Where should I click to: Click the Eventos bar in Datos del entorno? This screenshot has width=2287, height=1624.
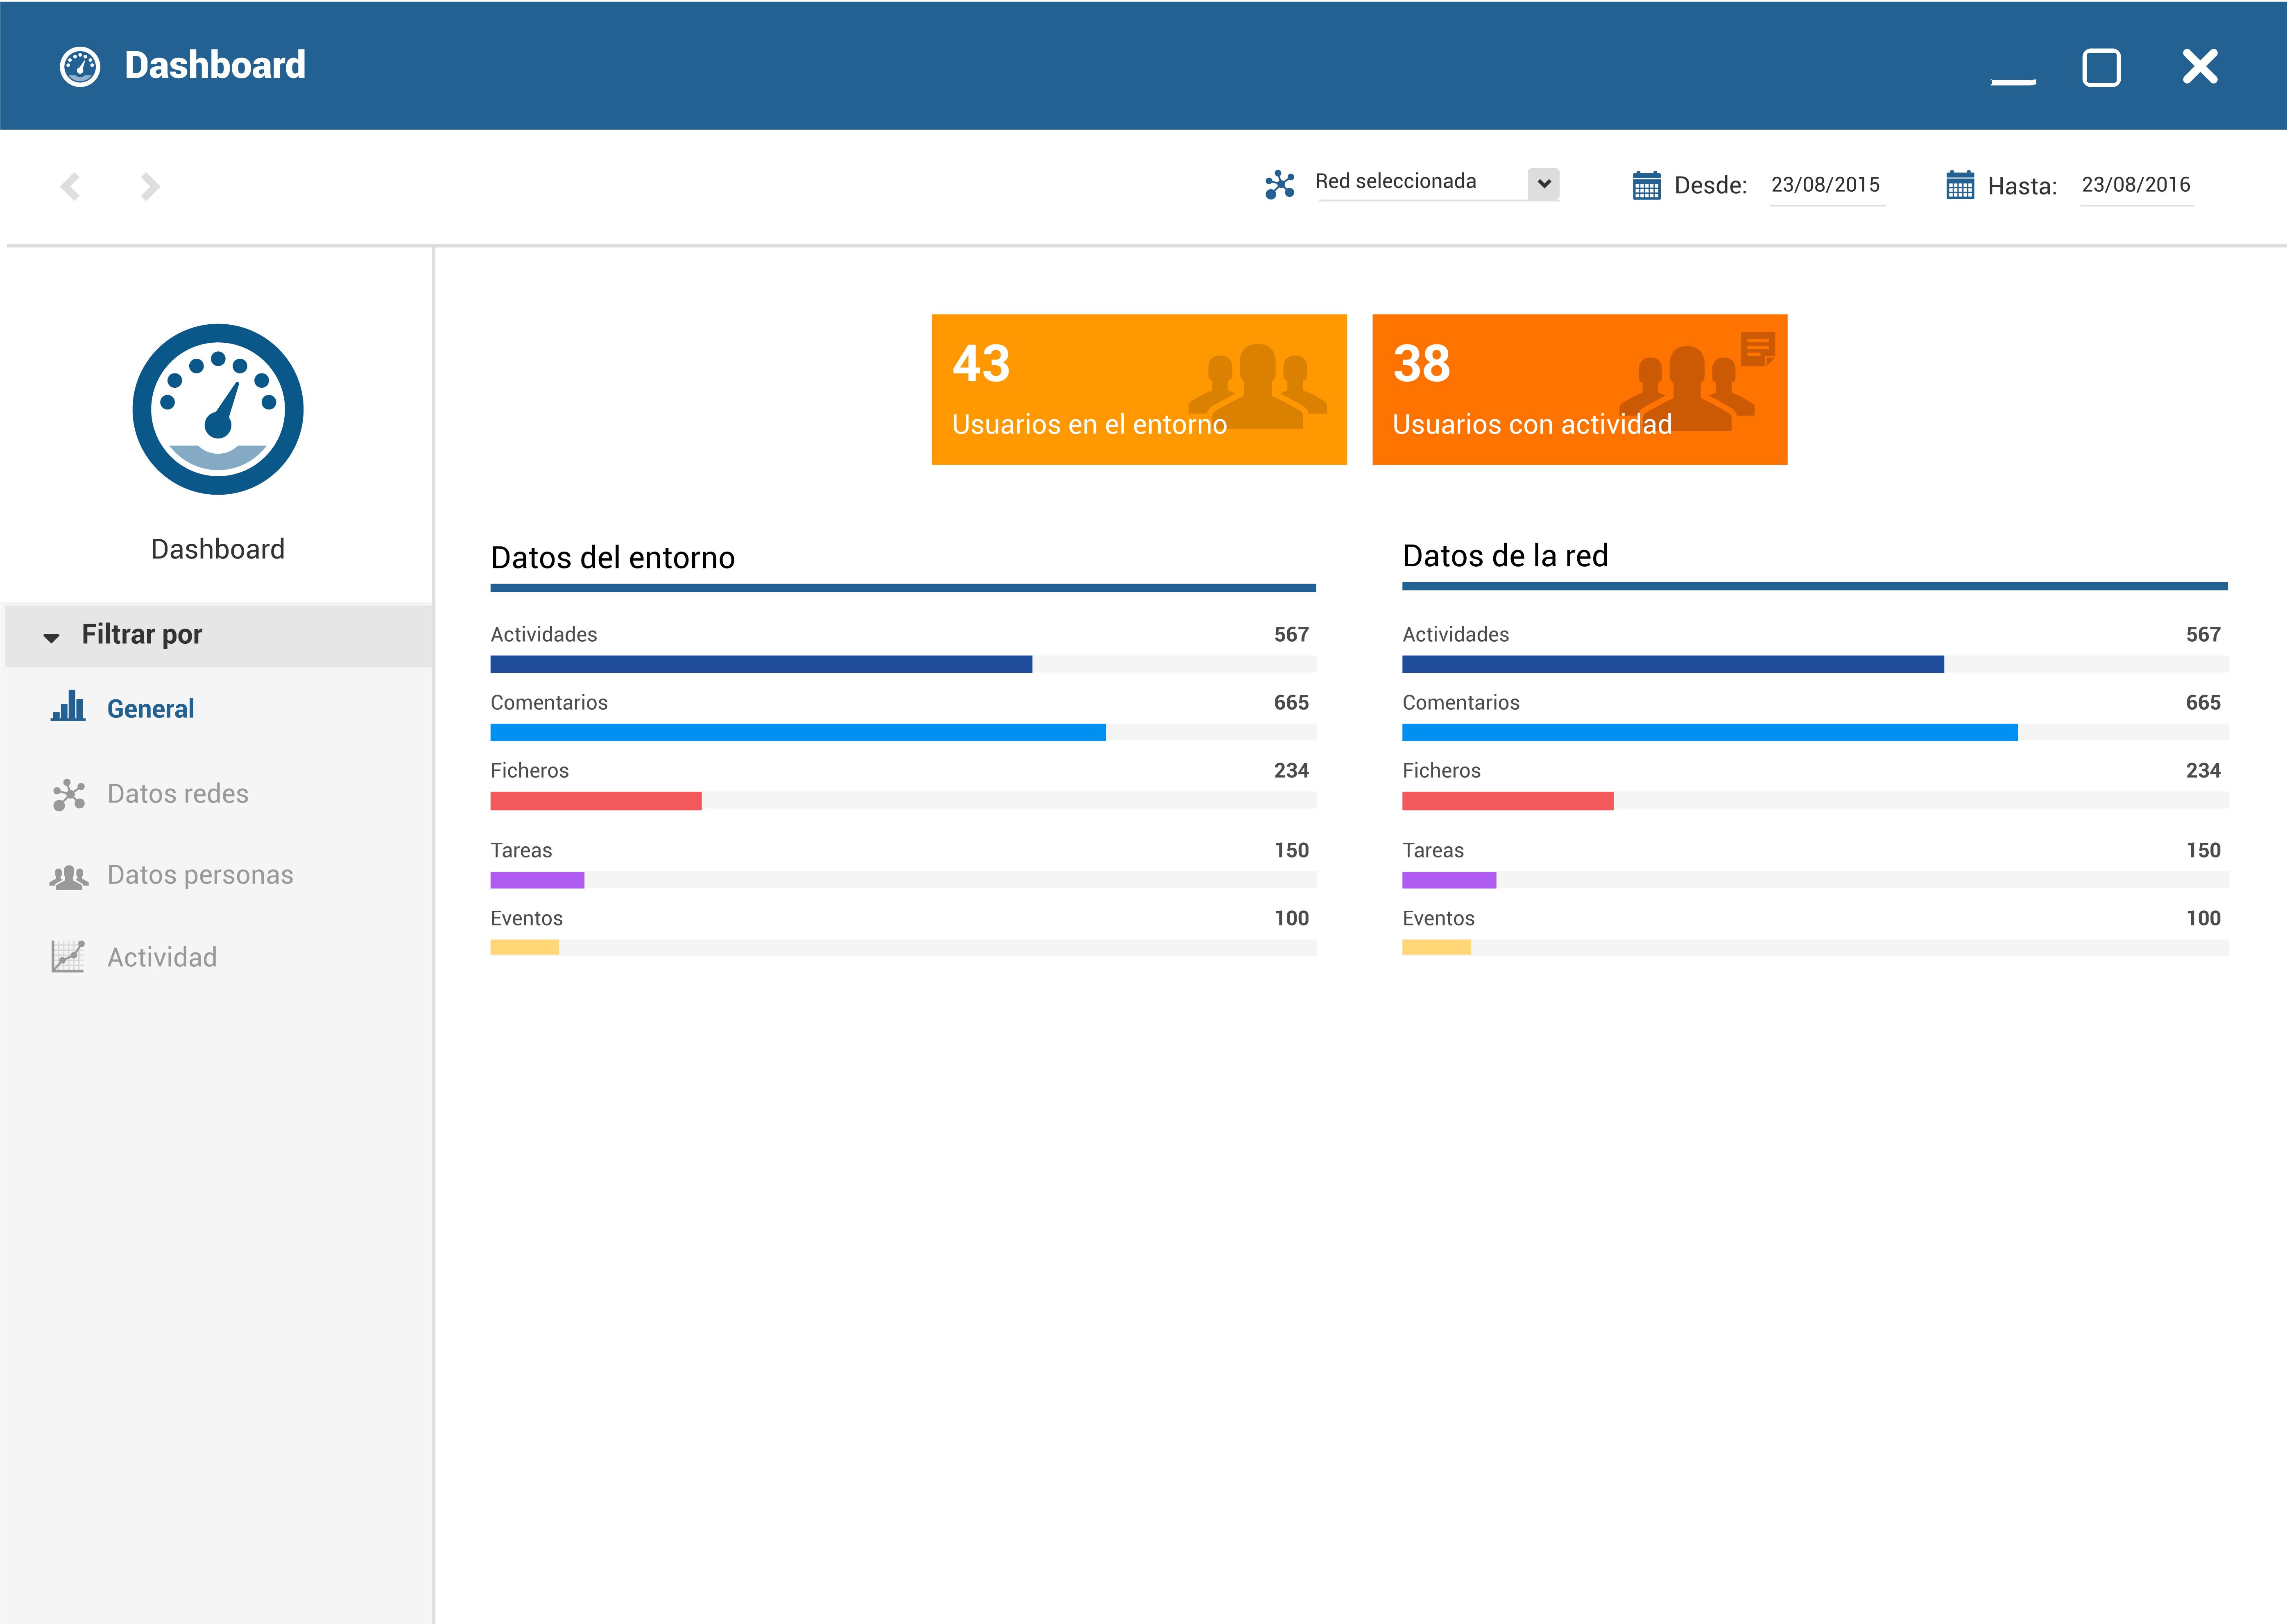(903, 947)
